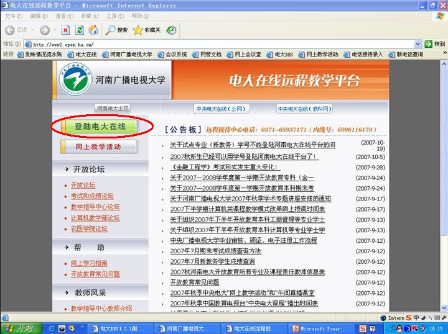The width and height of the screenshot is (448, 334).
Task: Open the 考试和成绩论坛 forum link
Action: pos(92,196)
